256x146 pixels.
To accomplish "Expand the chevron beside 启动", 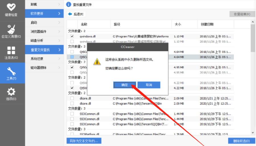I will pos(59,23).
